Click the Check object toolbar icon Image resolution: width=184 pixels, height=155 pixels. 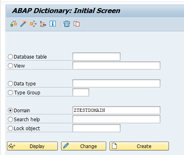(14, 24)
